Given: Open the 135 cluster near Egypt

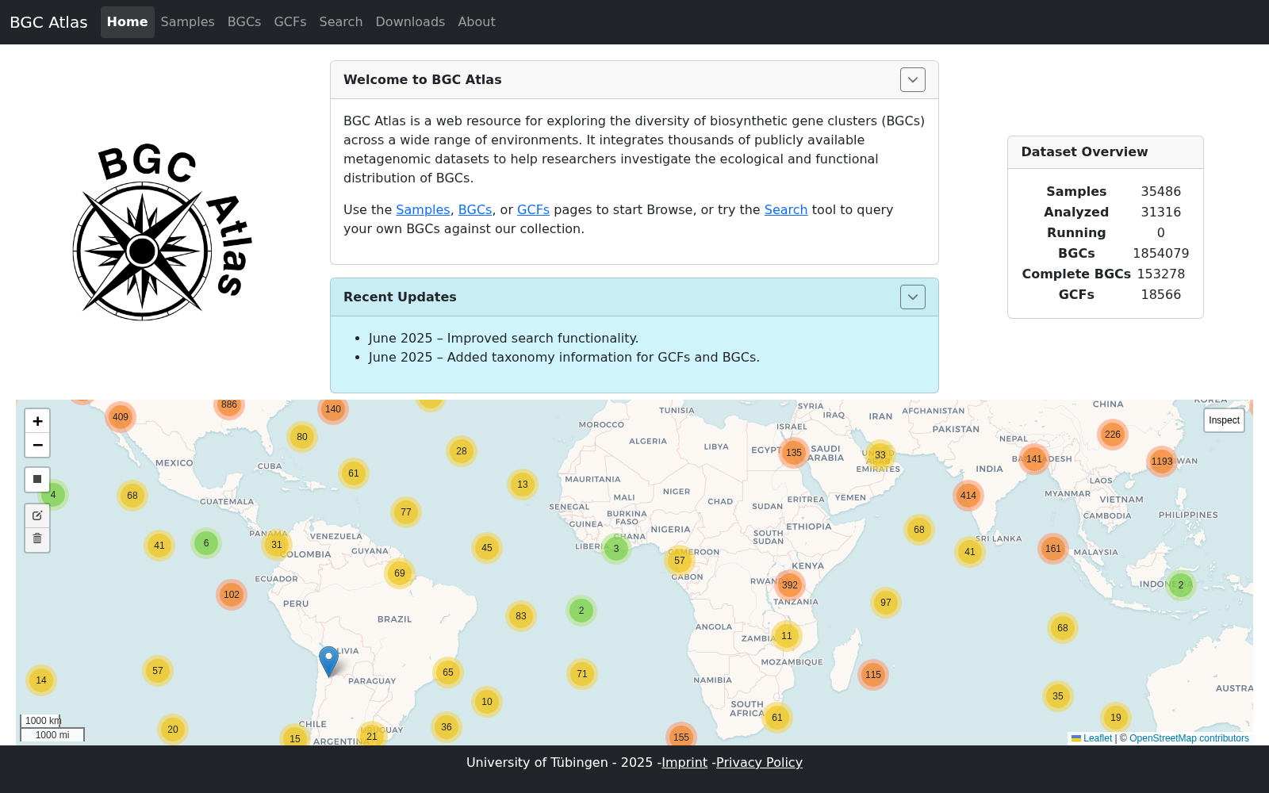Looking at the screenshot, I should 794,453.
